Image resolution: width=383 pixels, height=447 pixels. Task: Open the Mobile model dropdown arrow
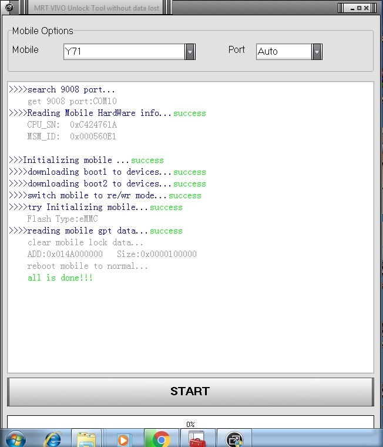click(190, 52)
